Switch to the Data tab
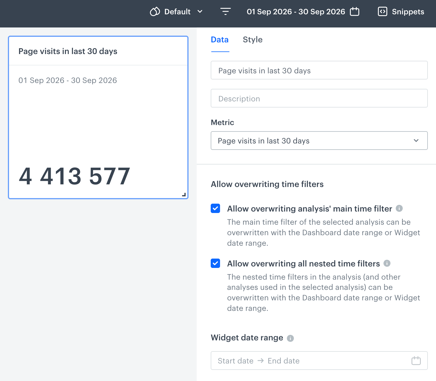 tap(220, 40)
